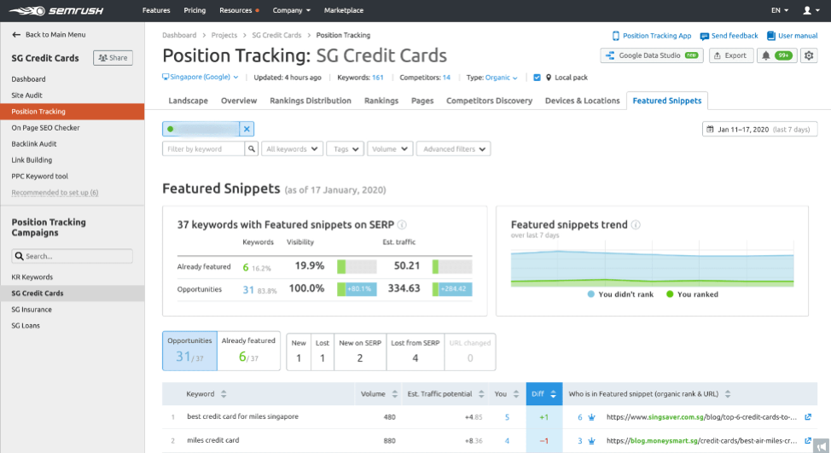The width and height of the screenshot is (831, 453).
Task: Sort by You column arrows
Action: [516, 393]
